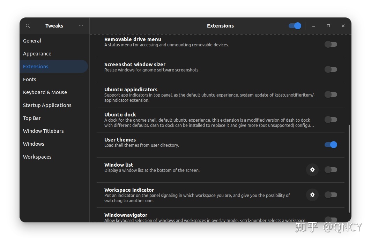
Task: Select the Extensions sidebar item
Action: pos(54,66)
